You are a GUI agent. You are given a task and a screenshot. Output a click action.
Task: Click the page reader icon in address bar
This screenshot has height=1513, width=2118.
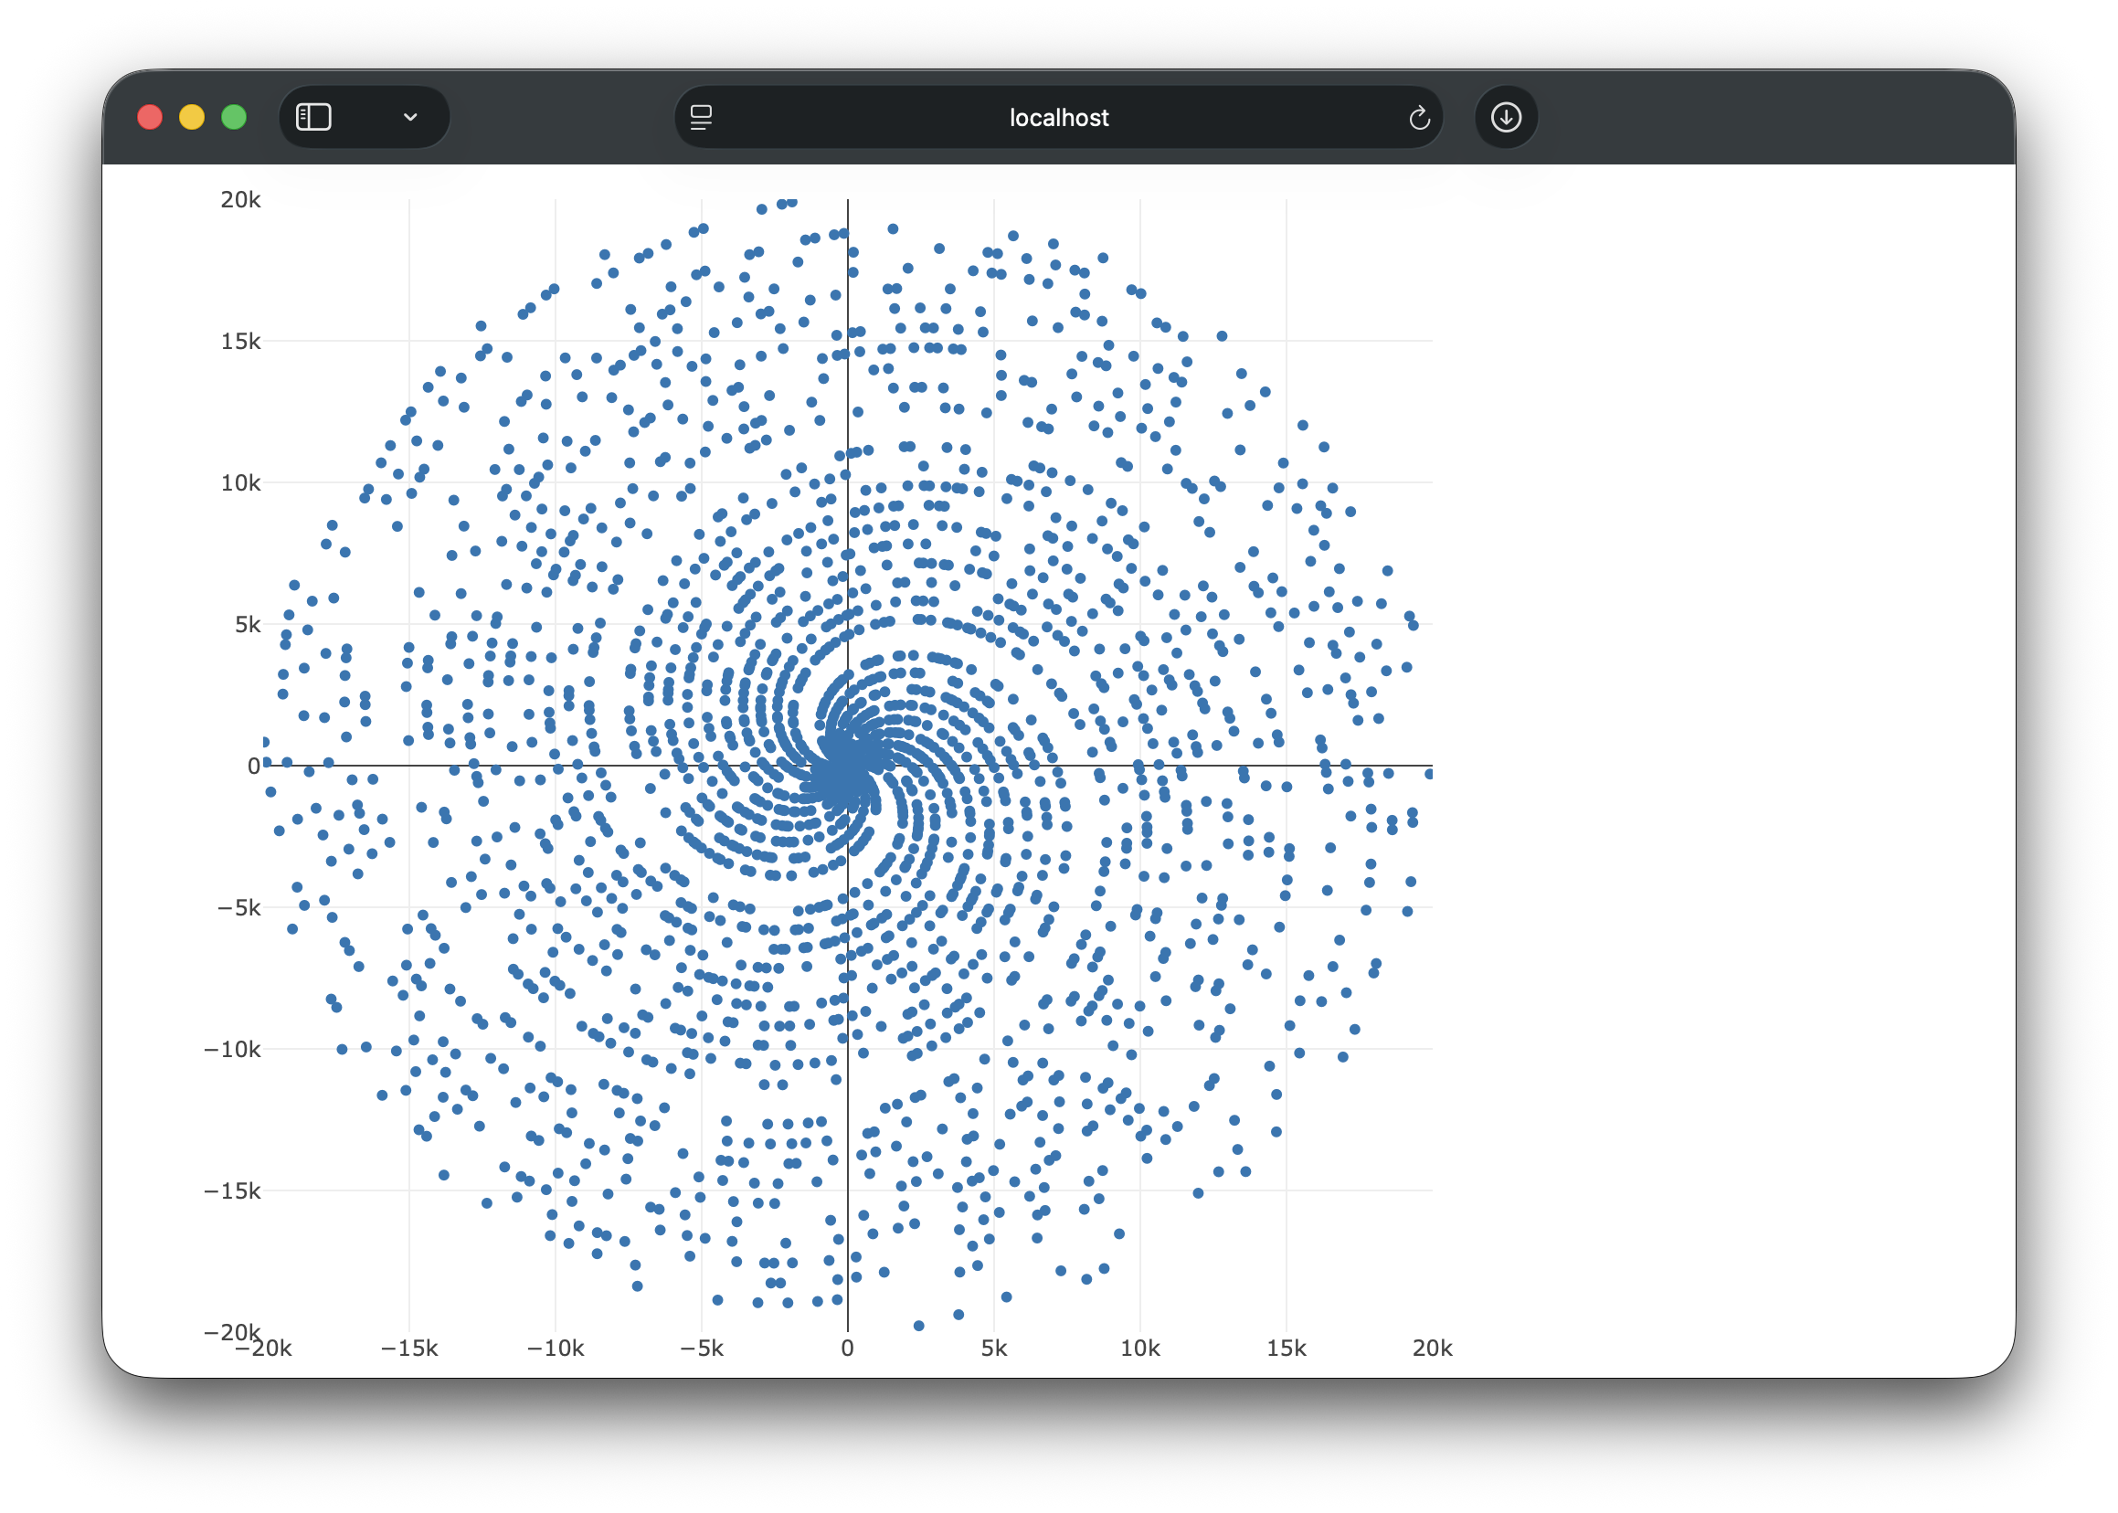coord(701,117)
